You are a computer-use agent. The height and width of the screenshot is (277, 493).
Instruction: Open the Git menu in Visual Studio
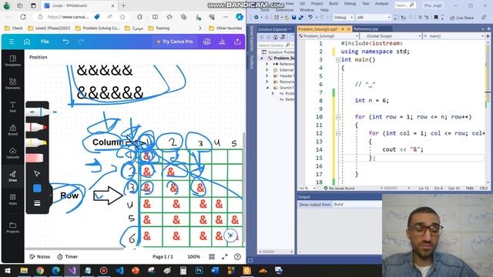[302, 3]
